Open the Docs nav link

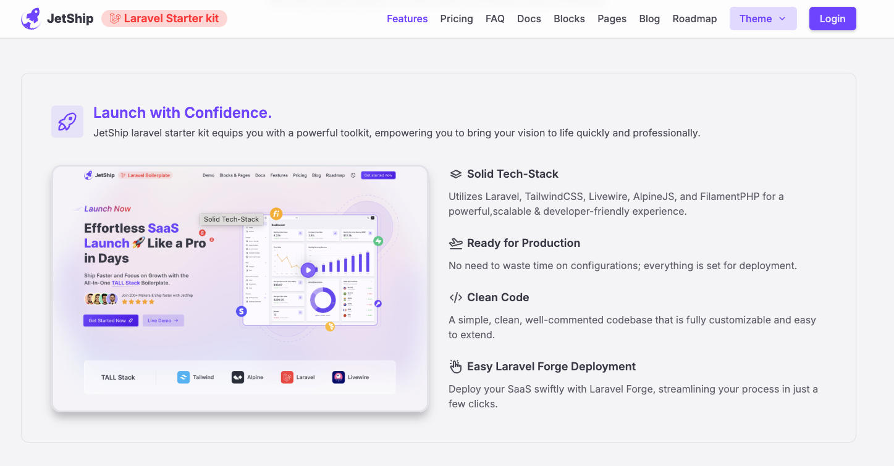[529, 19]
